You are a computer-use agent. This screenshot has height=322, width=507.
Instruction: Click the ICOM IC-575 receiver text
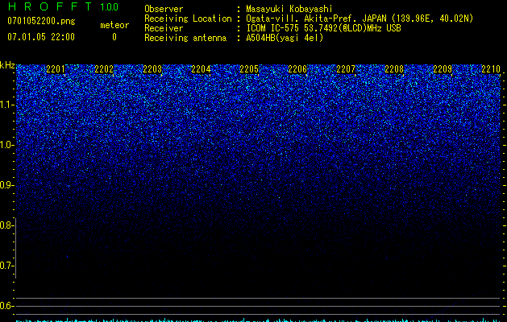point(323,28)
